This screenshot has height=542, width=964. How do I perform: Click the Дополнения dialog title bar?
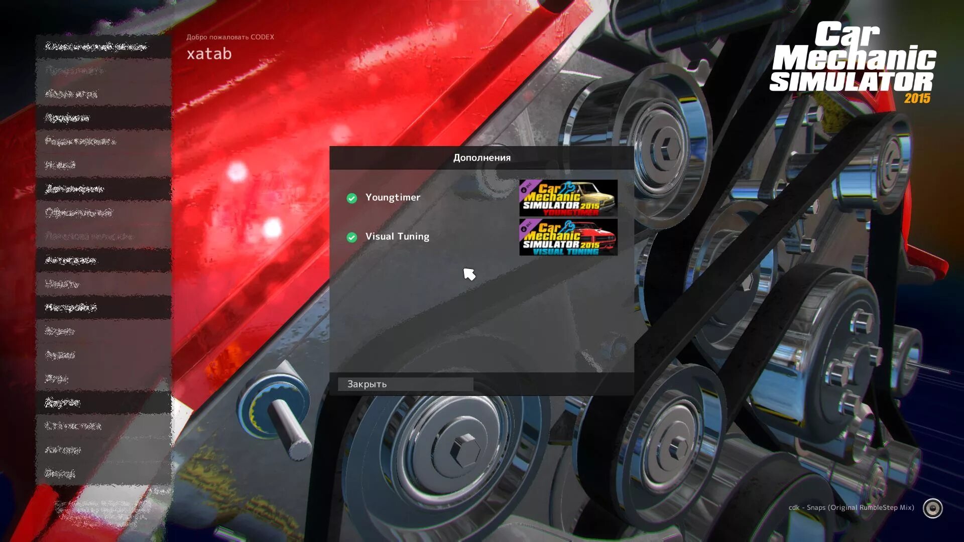pyautogui.click(x=481, y=158)
